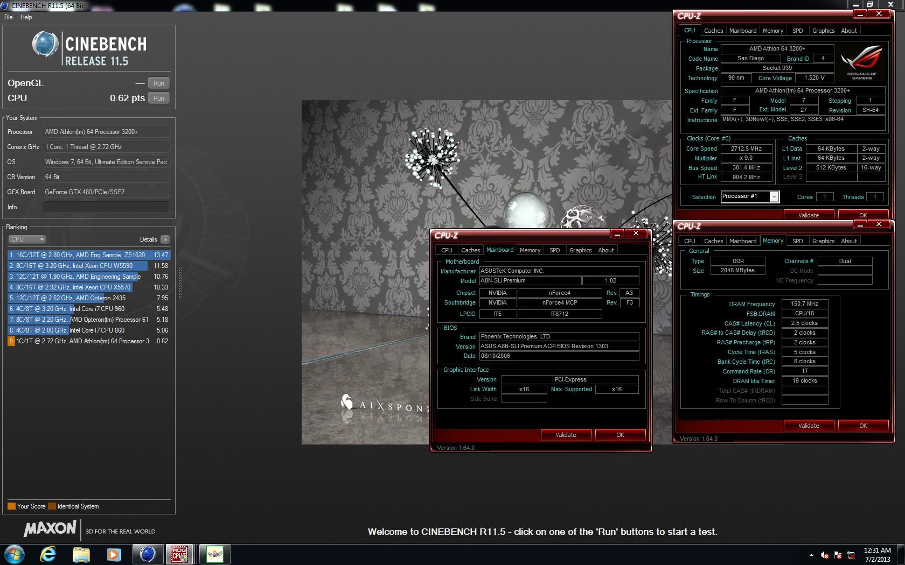Screen dimensions: 905x565
Task: Select the AMD Opteron 2435 ranking row
Action: pos(89,298)
